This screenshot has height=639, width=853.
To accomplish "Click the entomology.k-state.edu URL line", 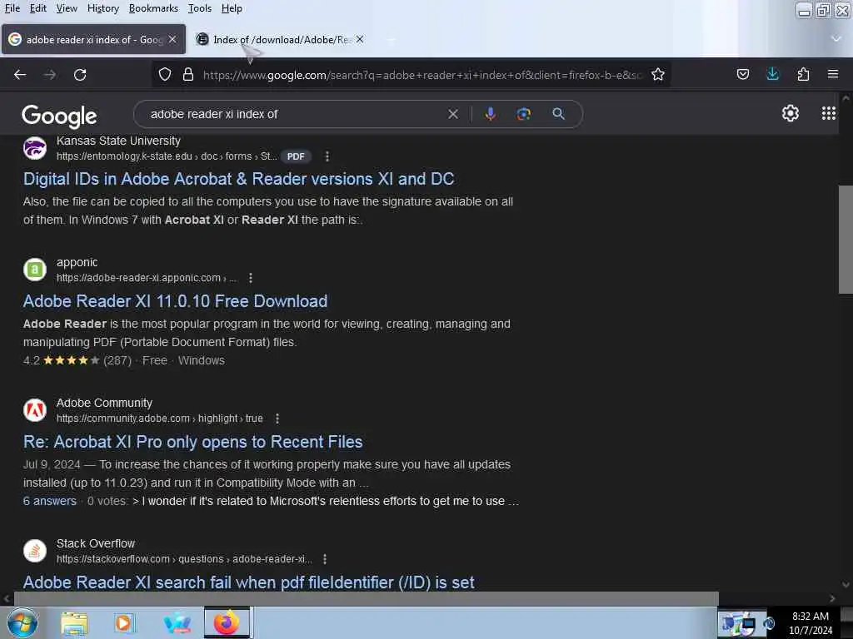I will [167, 156].
